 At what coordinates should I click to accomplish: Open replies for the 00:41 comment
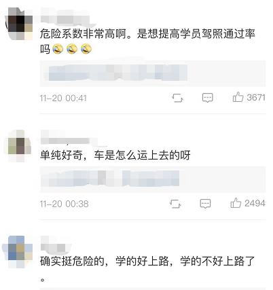pyautogui.click(x=207, y=98)
